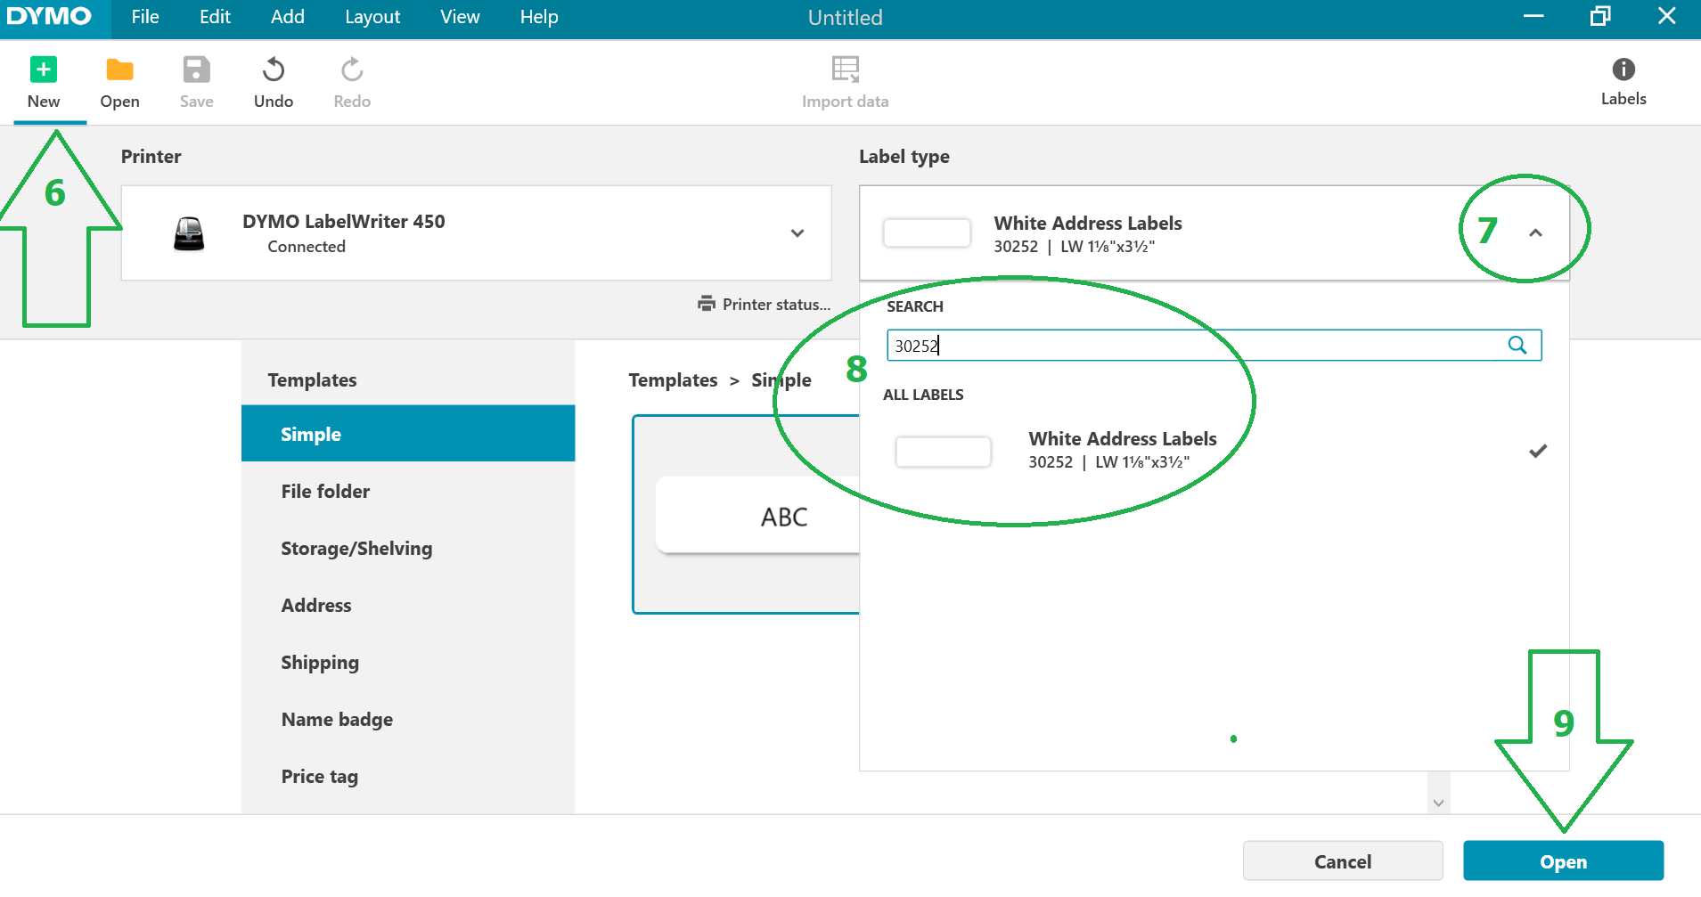The image size is (1701, 897).
Task: Select the White Address Labels 30252 result
Action: [x=1121, y=451]
